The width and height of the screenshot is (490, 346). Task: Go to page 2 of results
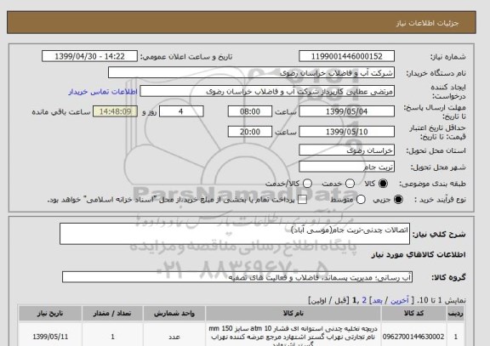coord(364,300)
